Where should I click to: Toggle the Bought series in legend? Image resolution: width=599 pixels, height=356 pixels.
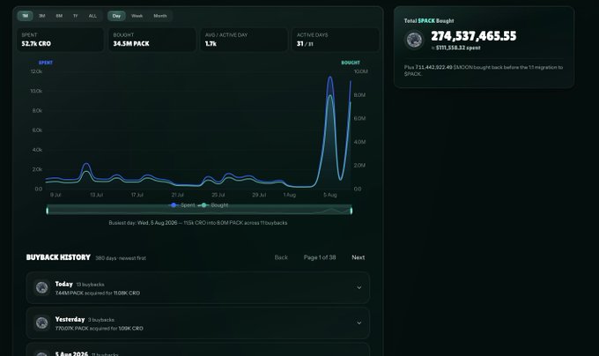pyautogui.click(x=214, y=205)
